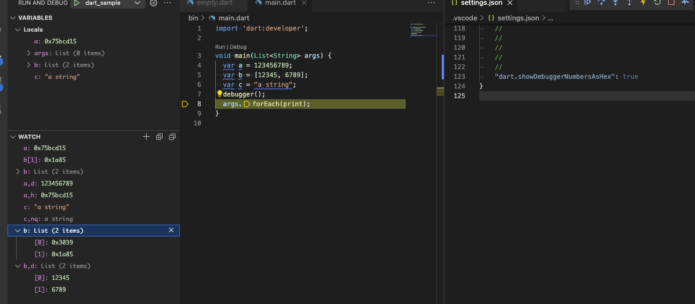Image resolution: width=695 pixels, height=304 pixels.
Task: Remove the selected b watch expression
Action: [171, 230]
